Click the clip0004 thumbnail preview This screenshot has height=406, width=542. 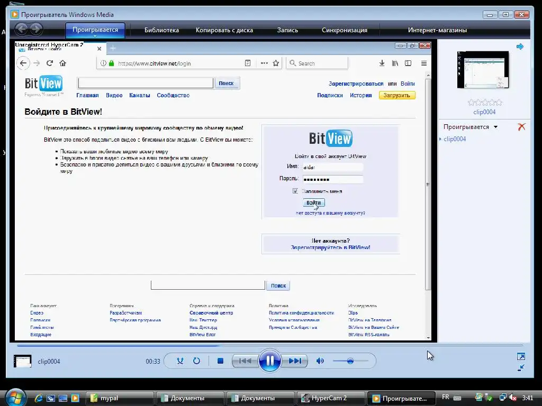pyautogui.click(x=483, y=70)
